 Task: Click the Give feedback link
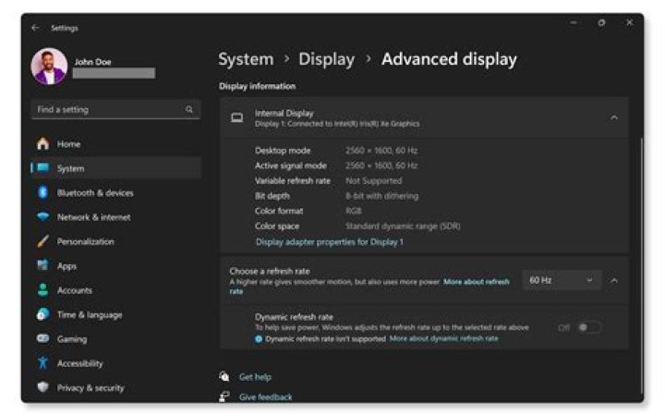265,398
